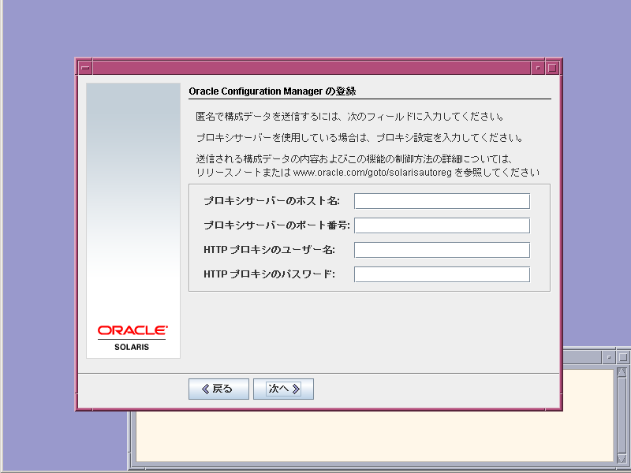Click the HTTP プロキシのパスワード label
631x473 pixels.
269,274
